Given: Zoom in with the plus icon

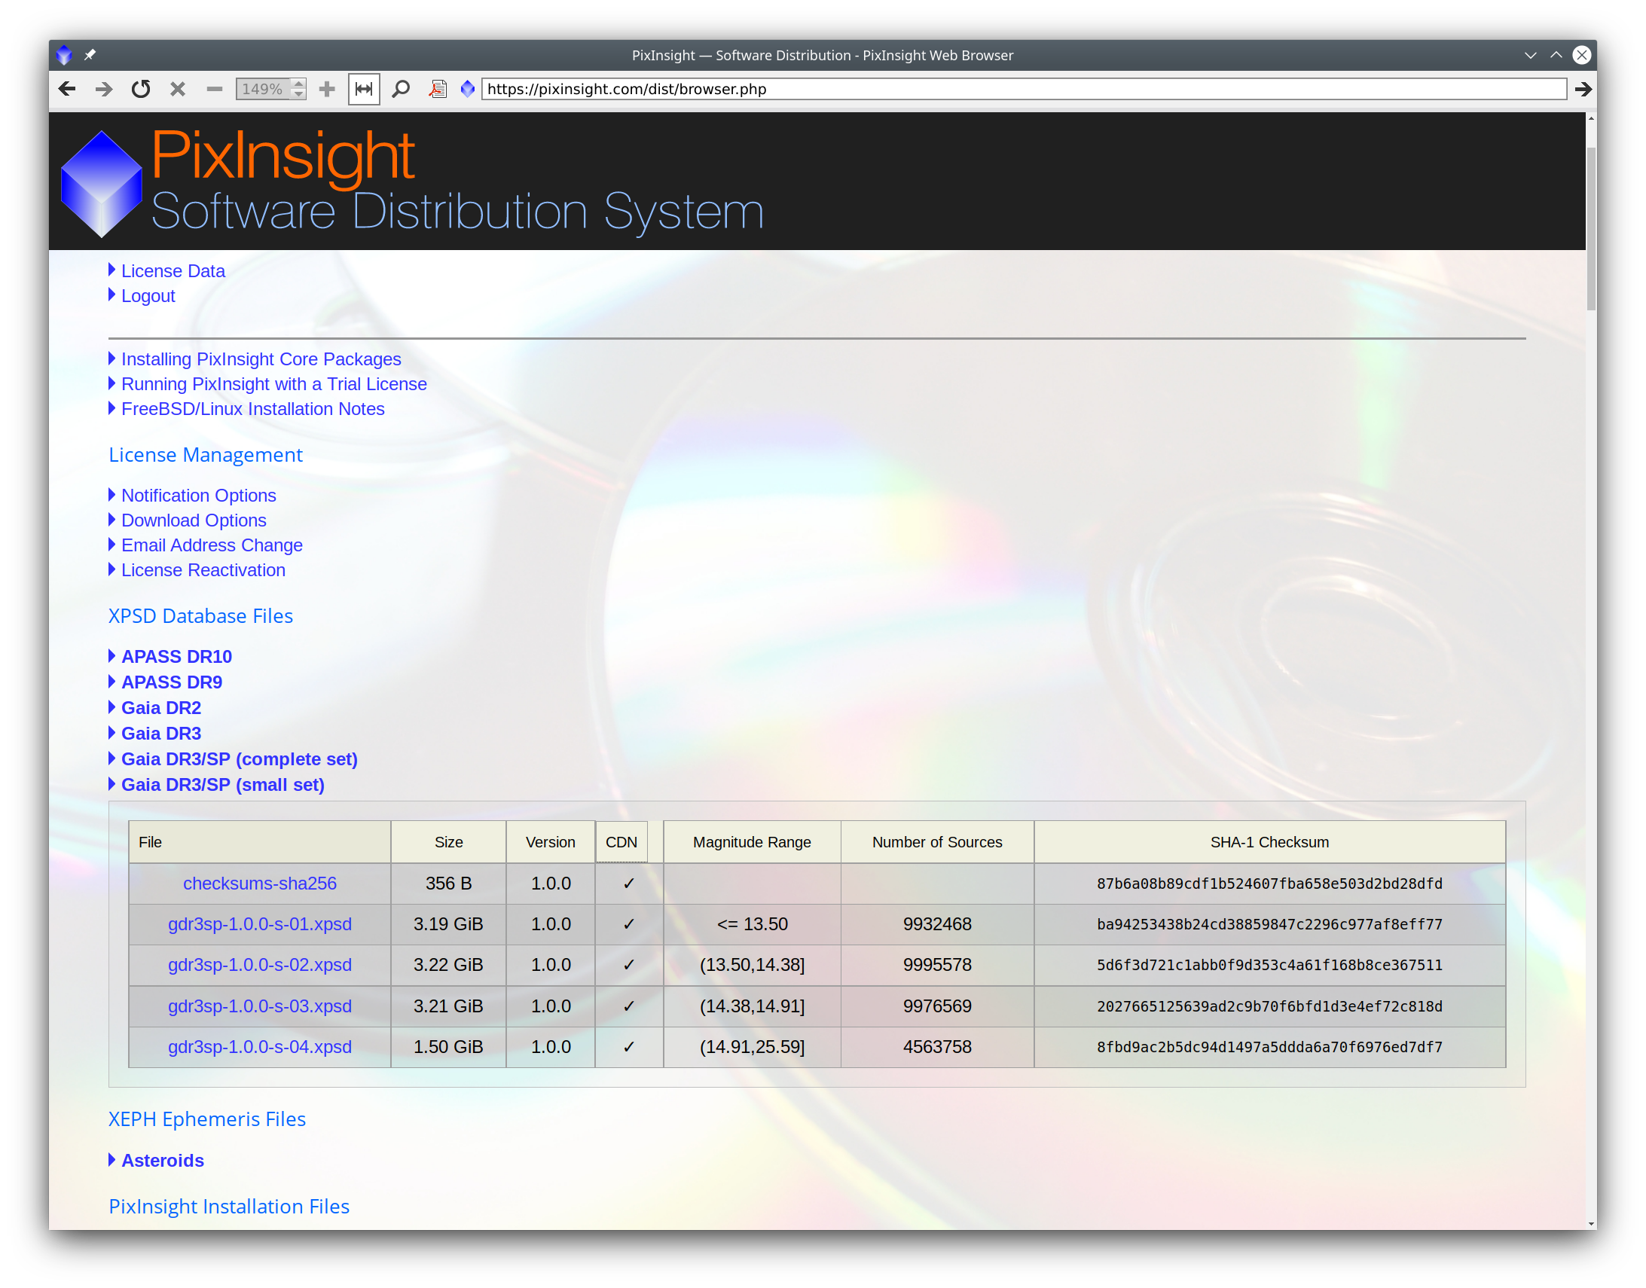Looking at the screenshot, I should click(x=326, y=89).
